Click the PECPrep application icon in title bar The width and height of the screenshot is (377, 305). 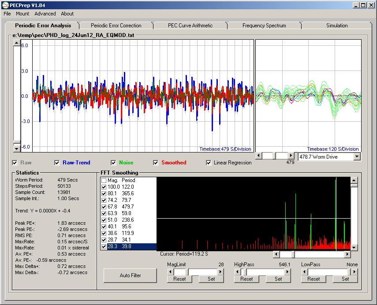[5, 5]
